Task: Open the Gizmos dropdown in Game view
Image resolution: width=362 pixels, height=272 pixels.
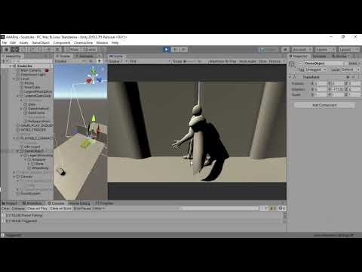Action: 277,61
